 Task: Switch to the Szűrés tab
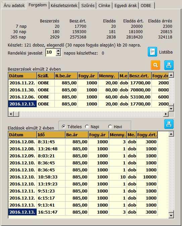point(88,5)
